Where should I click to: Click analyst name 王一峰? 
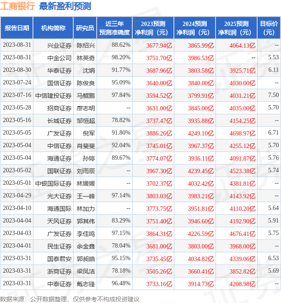tap(86, 196)
